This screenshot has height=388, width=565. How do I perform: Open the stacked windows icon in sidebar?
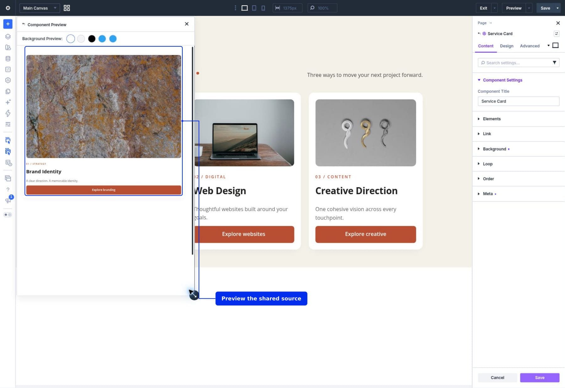point(8,178)
